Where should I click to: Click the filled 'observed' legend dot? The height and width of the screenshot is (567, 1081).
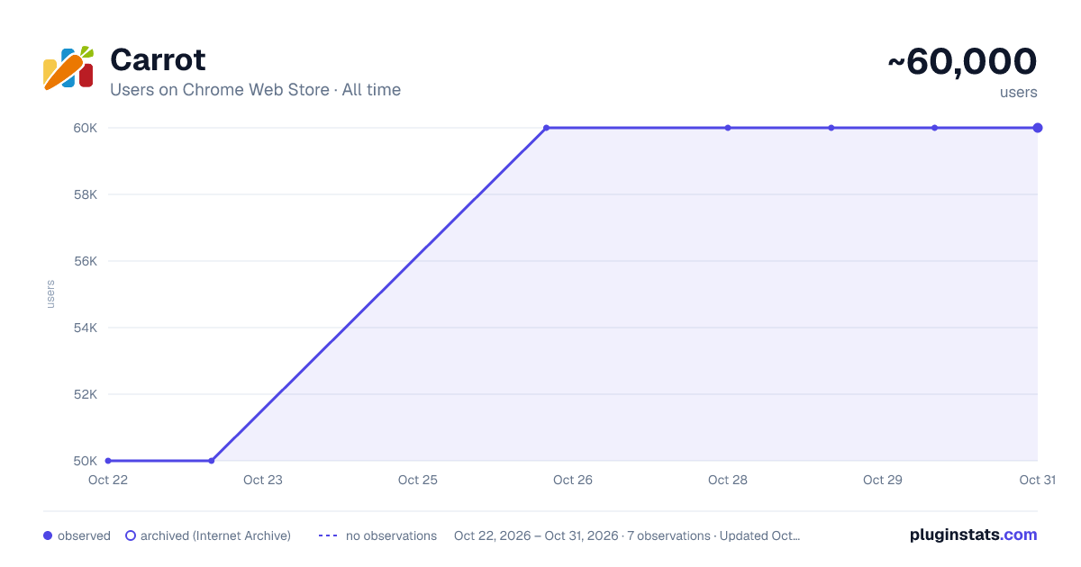[x=48, y=535]
